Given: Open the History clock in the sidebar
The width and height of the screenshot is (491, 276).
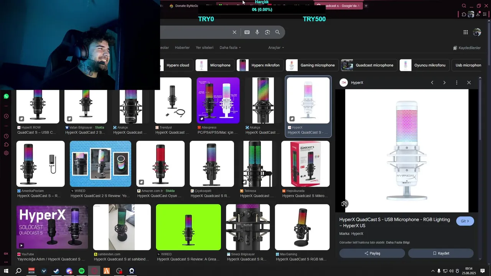Looking at the screenshot, I should coord(6,136).
